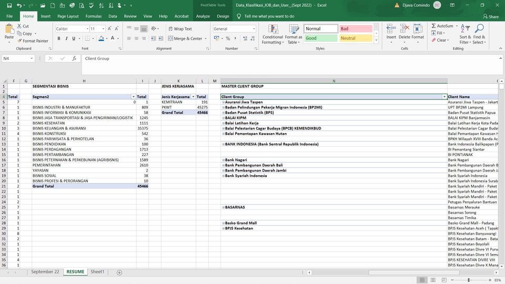Image resolution: width=505 pixels, height=284 pixels.
Task: Collapse the BANK INDONESIA group
Action: click(x=223, y=144)
